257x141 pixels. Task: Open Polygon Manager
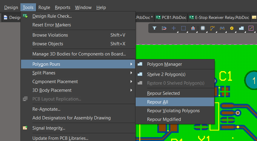(x=175, y=64)
